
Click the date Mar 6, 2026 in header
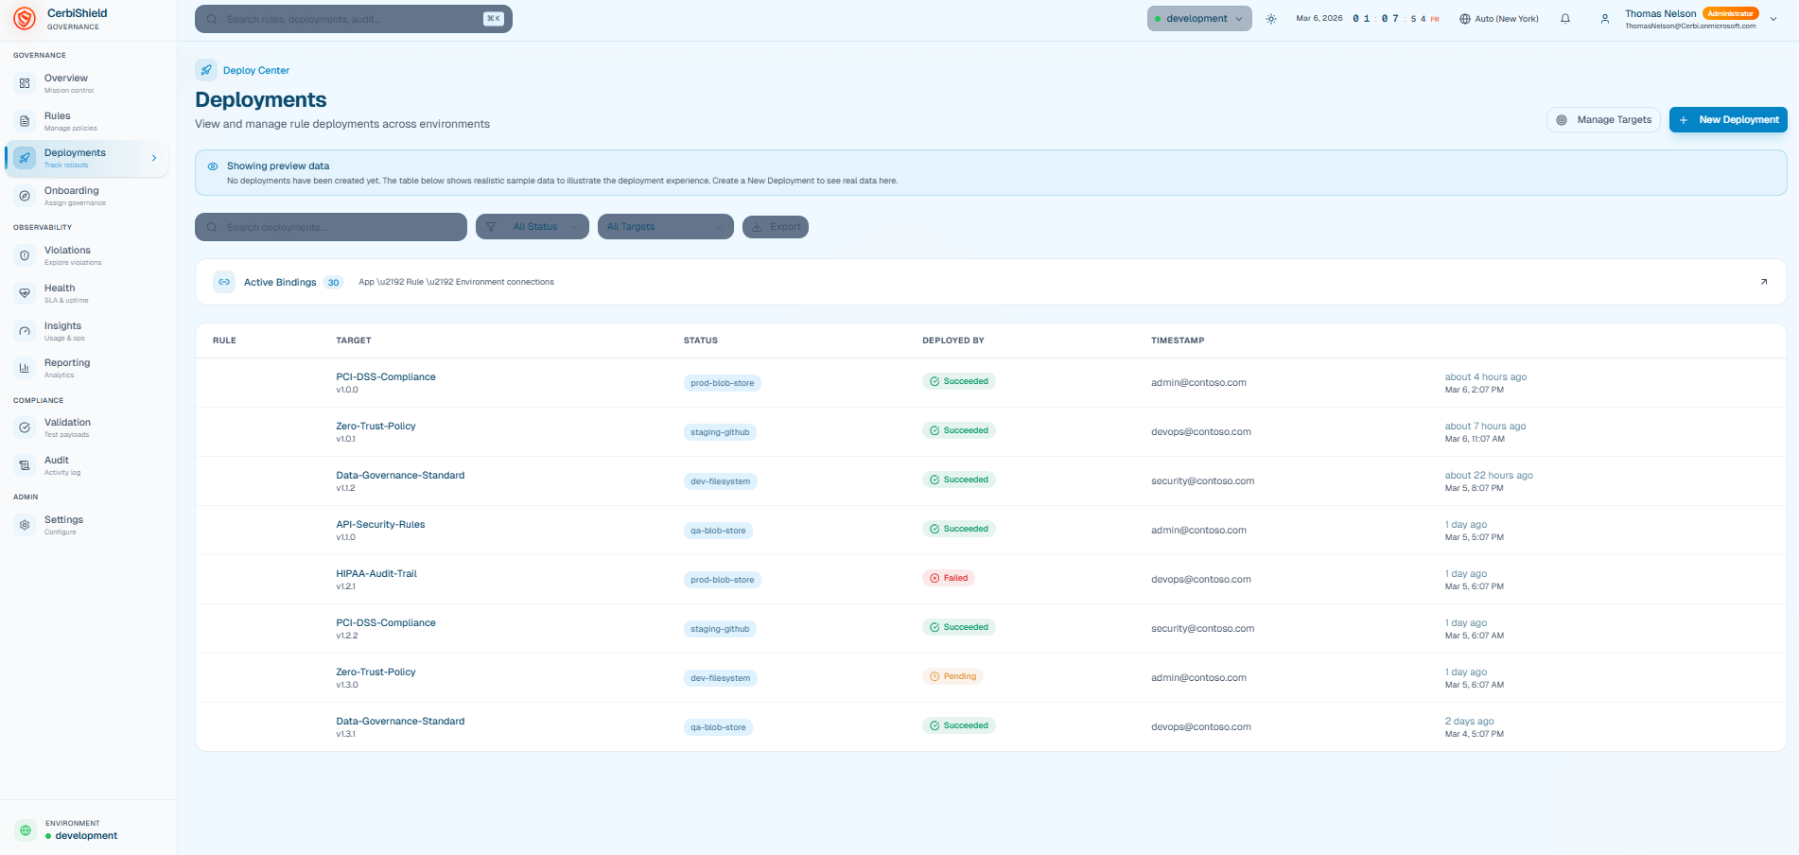coord(1319,19)
